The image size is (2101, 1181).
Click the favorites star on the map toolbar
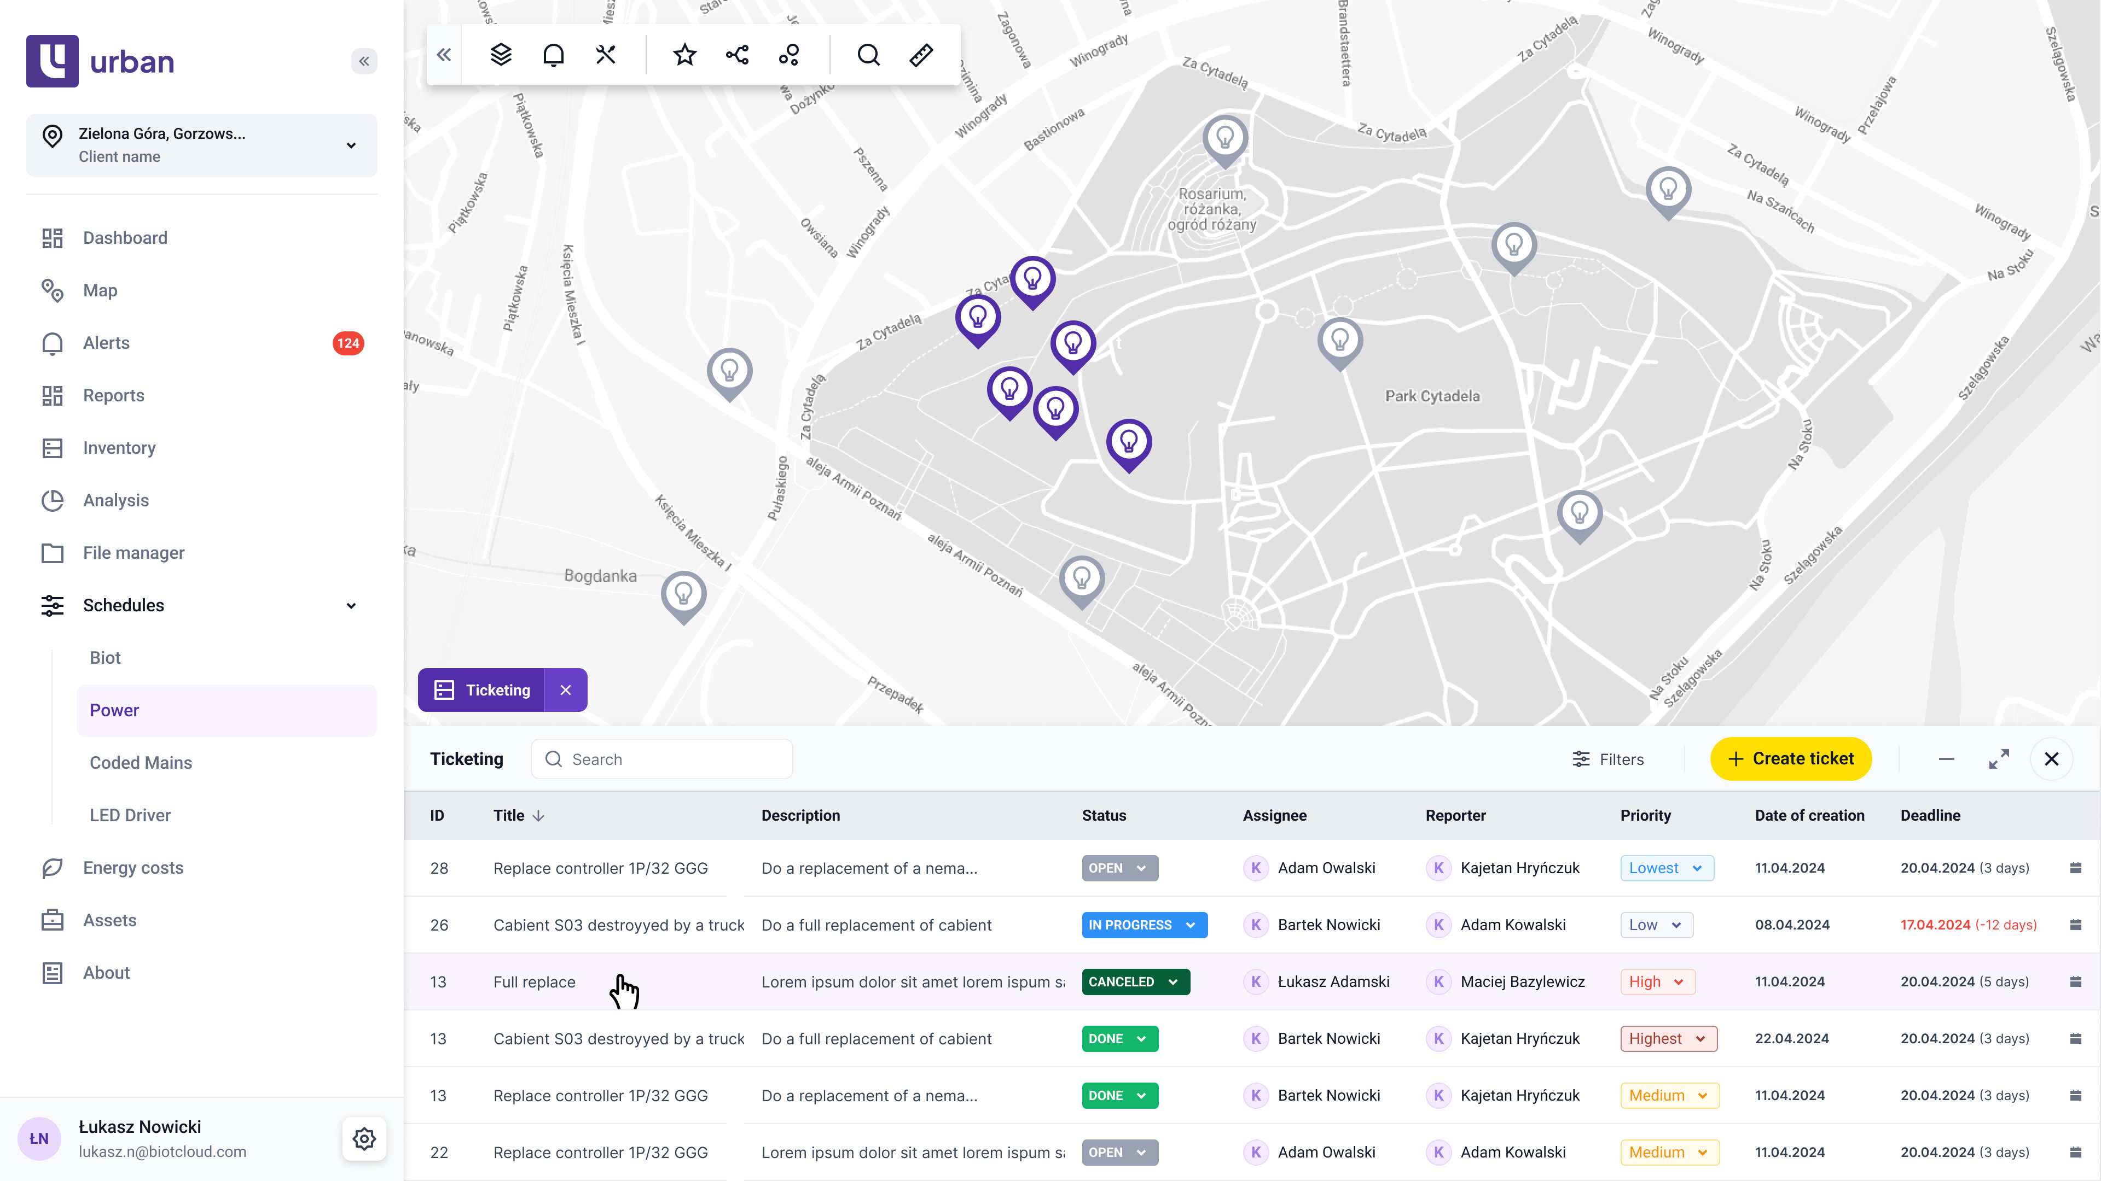(x=684, y=55)
